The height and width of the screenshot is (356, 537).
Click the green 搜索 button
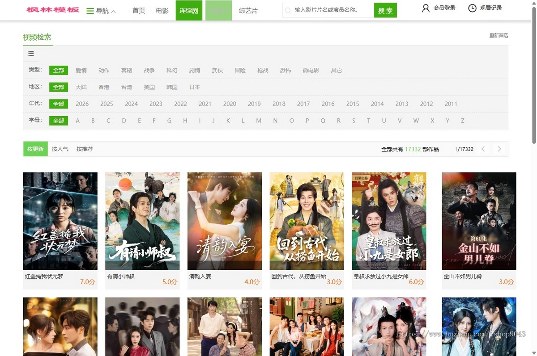coord(385,10)
